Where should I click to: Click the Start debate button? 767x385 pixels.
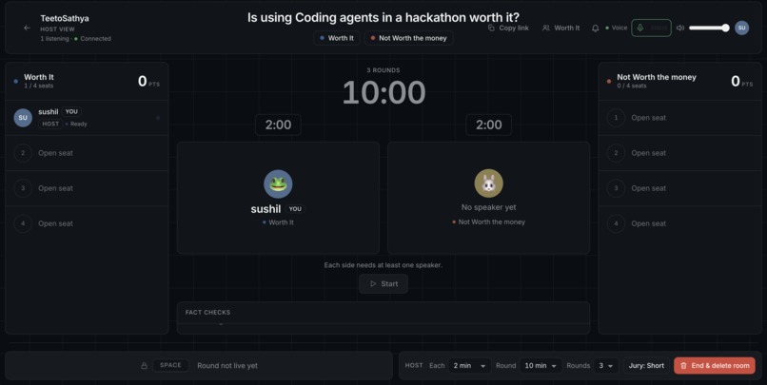point(383,284)
